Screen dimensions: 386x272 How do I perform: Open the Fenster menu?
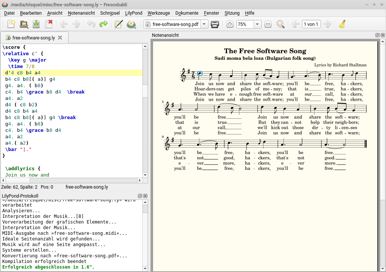(211, 13)
